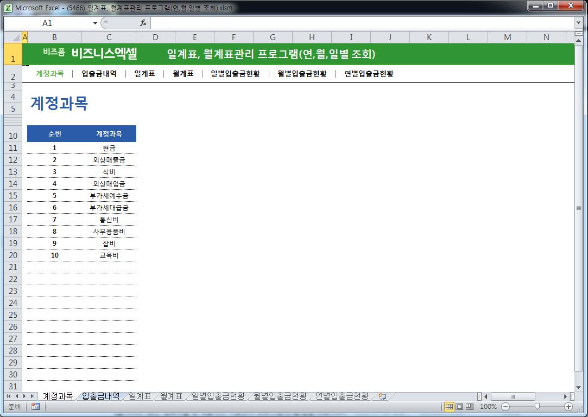Click the 일별입출금현황 navigation link
This screenshot has width=588, height=417.
tap(235, 73)
